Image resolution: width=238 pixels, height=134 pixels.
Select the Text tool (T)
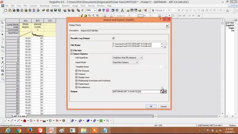3,58
